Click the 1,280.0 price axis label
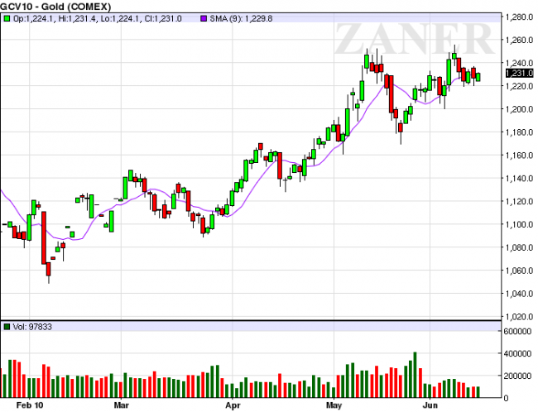This screenshot has height=412, width=538. (519, 17)
